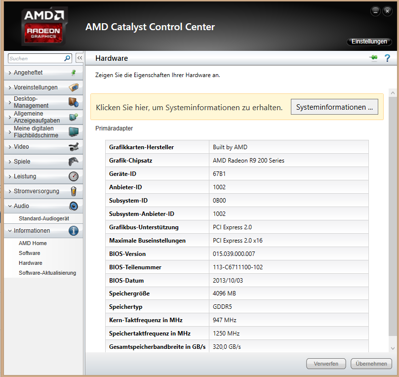Expand the Desktop-Management section
This screenshot has height=377, width=399.
[43, 102]
